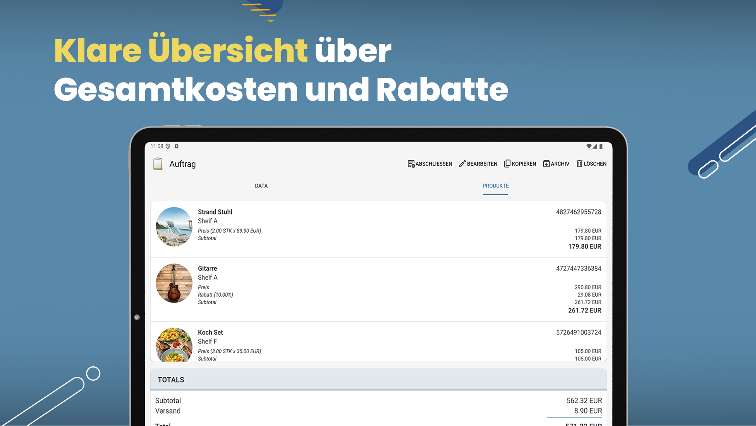Viewport: 756px width, 426px height.
Task: Click the Kopieren copy icon
Action: 507,163
